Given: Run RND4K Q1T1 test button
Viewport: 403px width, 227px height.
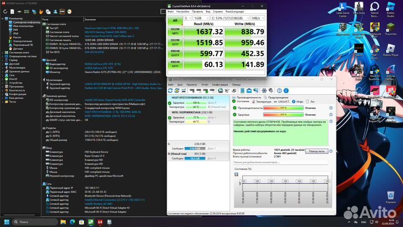Looking at the screenshot, I should (175, 64).
